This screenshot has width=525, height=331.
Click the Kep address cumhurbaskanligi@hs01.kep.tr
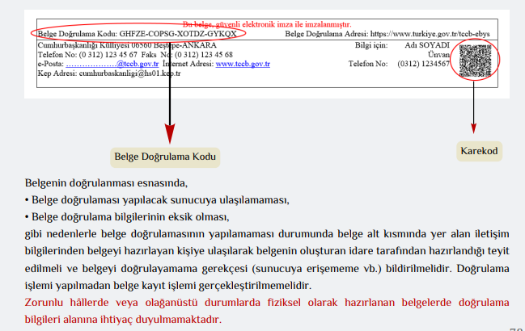coord(129,73)
